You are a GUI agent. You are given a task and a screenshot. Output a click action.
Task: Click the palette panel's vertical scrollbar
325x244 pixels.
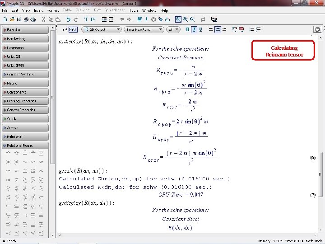pyautogui.click(x=52, y=97)
